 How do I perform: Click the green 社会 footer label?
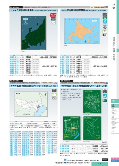pos(100,163)
